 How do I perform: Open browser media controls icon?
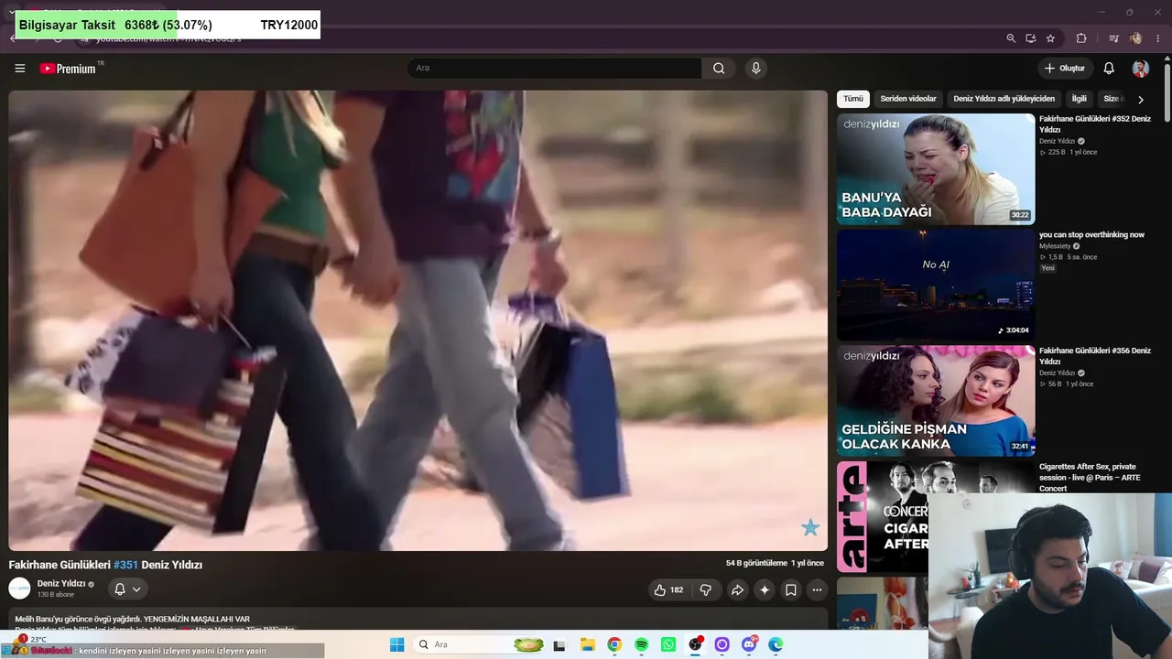[1113, 38]
